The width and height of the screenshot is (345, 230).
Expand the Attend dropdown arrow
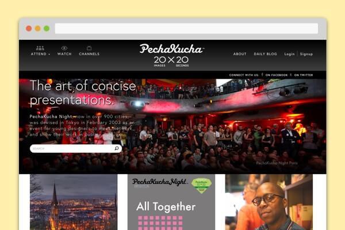click(49, 54)
